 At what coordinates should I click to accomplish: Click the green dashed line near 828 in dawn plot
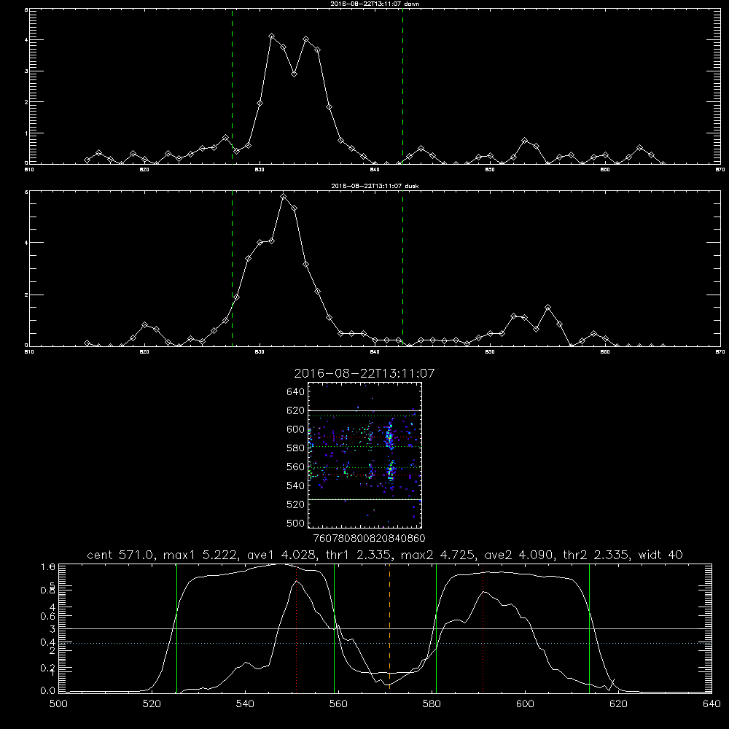(232, 86)
